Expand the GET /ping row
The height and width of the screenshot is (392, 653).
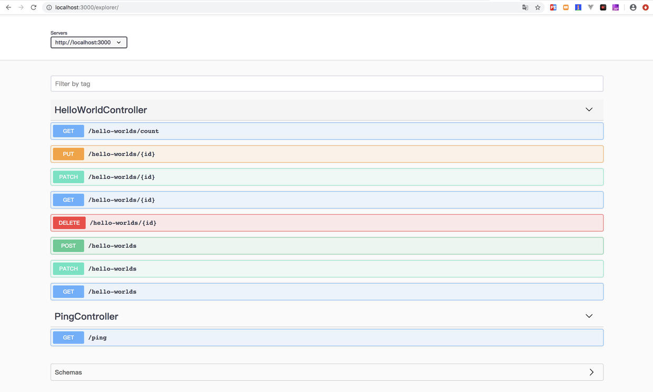click(x=326, y=337)
